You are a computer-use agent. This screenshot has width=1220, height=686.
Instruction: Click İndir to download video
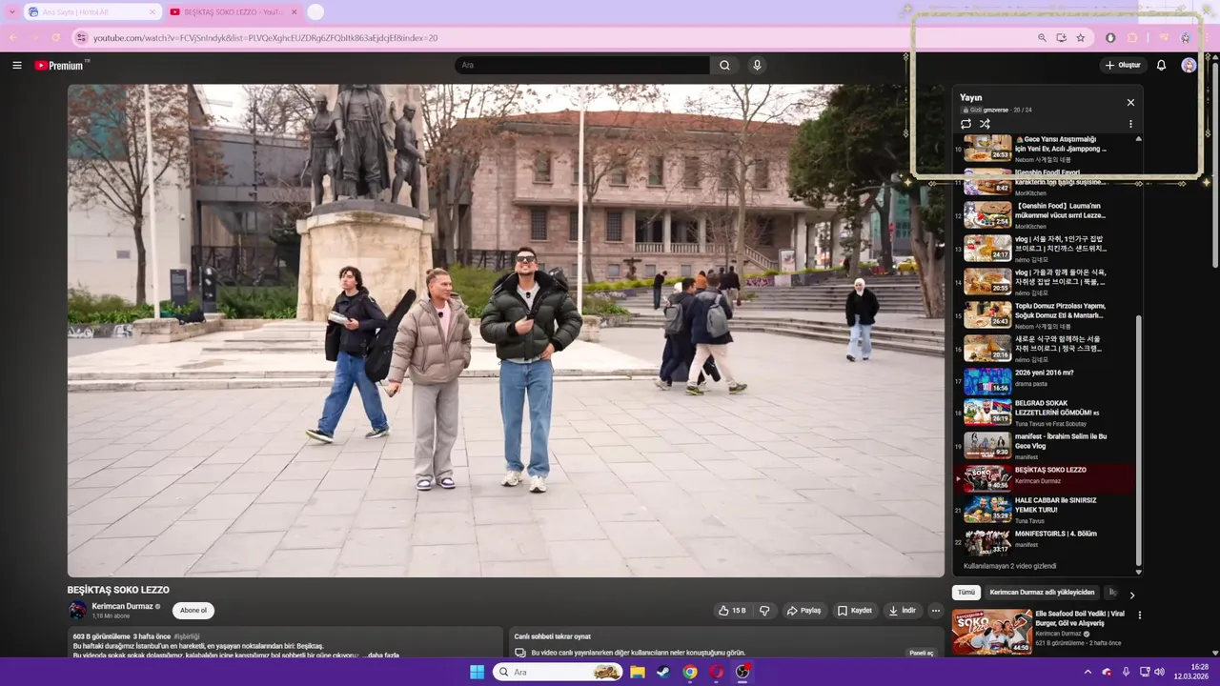[903, 611]
